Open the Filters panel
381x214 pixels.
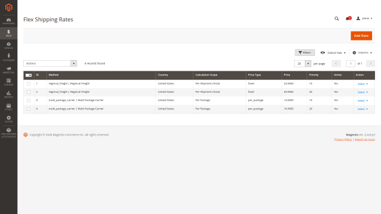click(x=305, y=53)
